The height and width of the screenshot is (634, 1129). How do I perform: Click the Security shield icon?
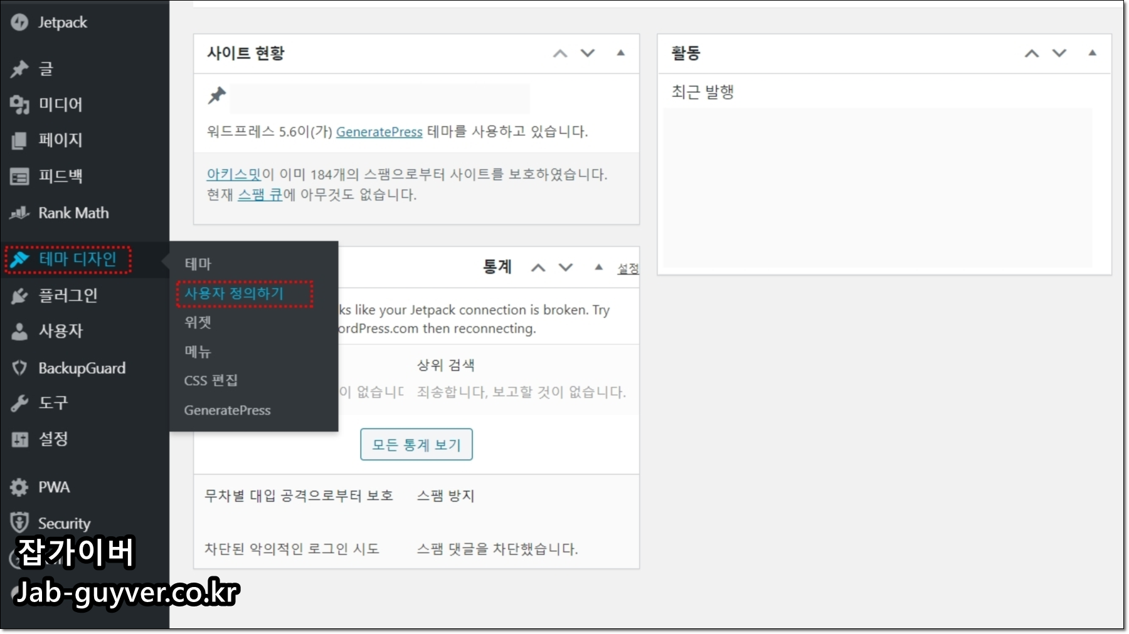pyautogui.click(x=19, y=522)
